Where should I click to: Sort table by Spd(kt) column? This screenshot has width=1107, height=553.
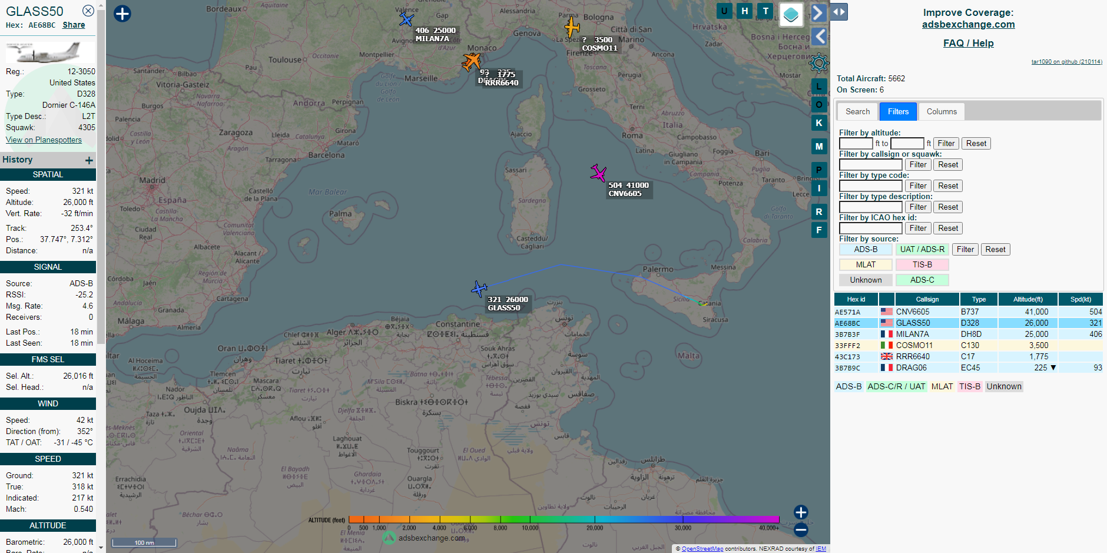(x=1081, y=299)
